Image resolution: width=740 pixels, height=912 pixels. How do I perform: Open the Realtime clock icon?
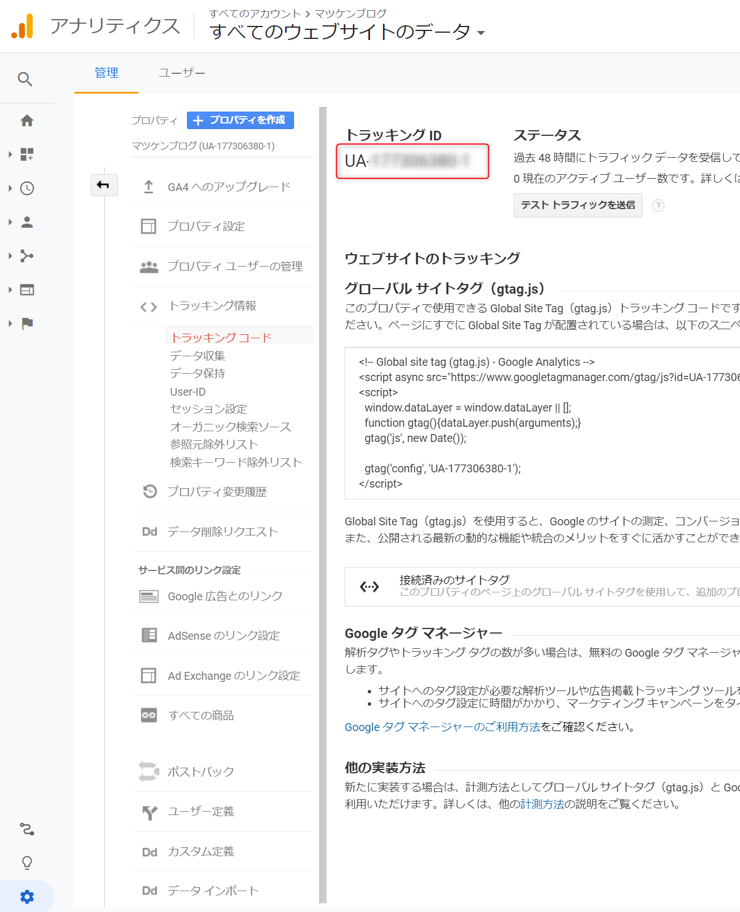click(x=27, y=188)
